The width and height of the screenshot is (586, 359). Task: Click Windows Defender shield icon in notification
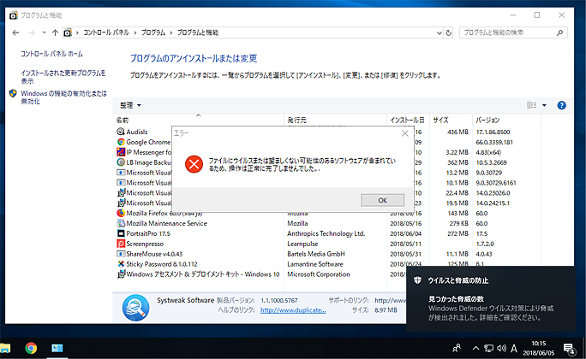pyautogui.click(x=418, y=280)
